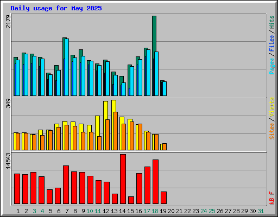
Task: Click the red KB bar for day 7
Action: click(x=66, y=185)
